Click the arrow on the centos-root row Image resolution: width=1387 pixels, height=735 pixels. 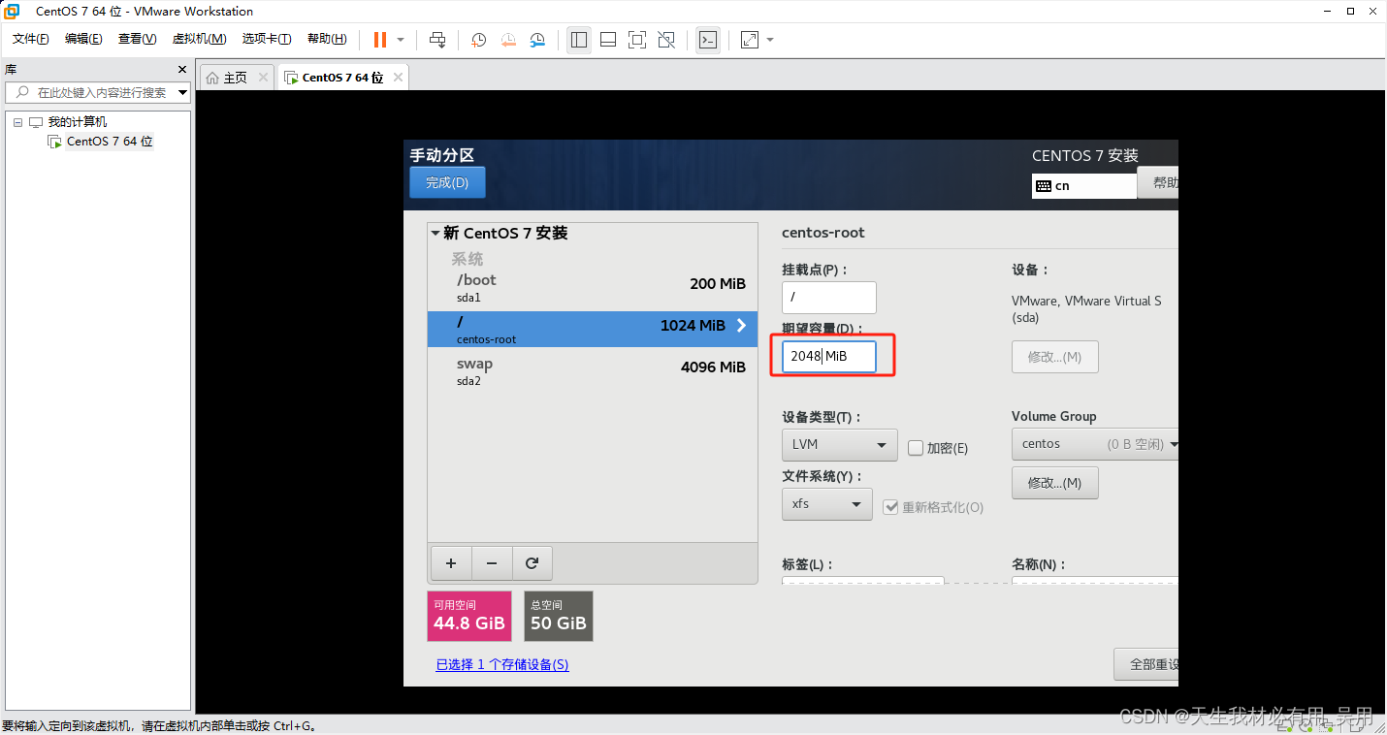pyautogui.click(x=742, y=326)
